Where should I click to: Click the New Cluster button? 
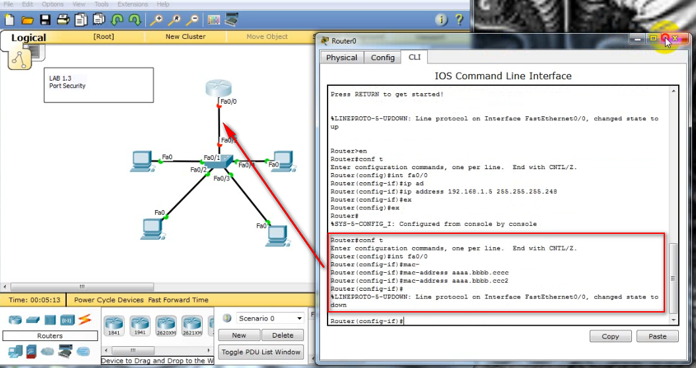[185, 36]
